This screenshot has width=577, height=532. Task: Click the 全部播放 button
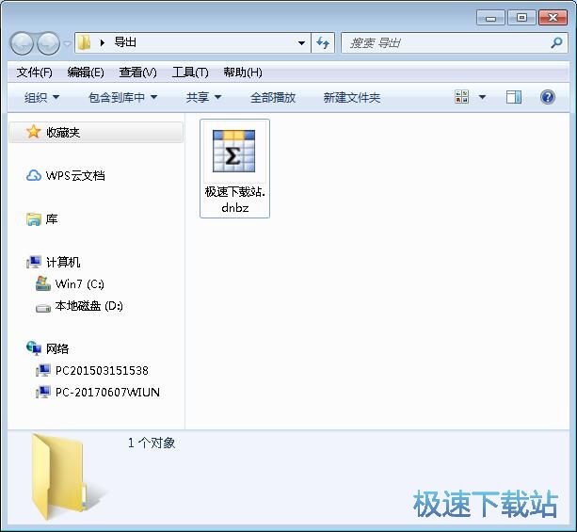273,98
